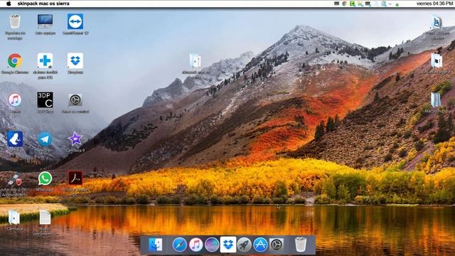The height and width of the screenshot is (256, 455).
Task: Open the Camtasia folder on the desktop
Action: [14, 218]
